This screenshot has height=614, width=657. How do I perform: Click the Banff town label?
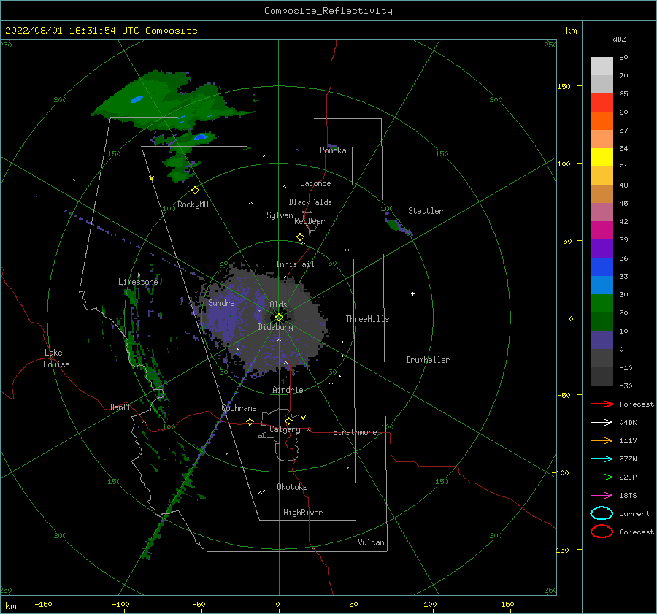pos(120,407)
